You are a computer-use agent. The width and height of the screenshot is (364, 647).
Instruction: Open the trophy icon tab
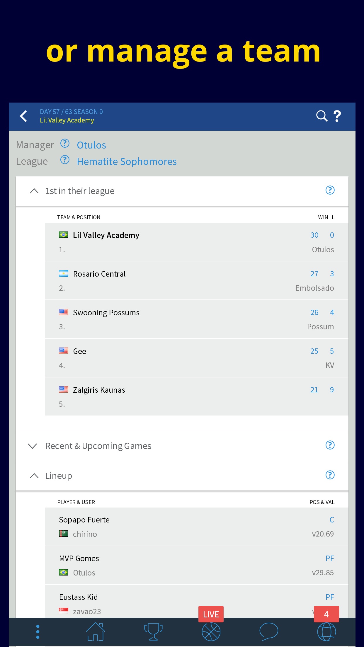[153, 632]
